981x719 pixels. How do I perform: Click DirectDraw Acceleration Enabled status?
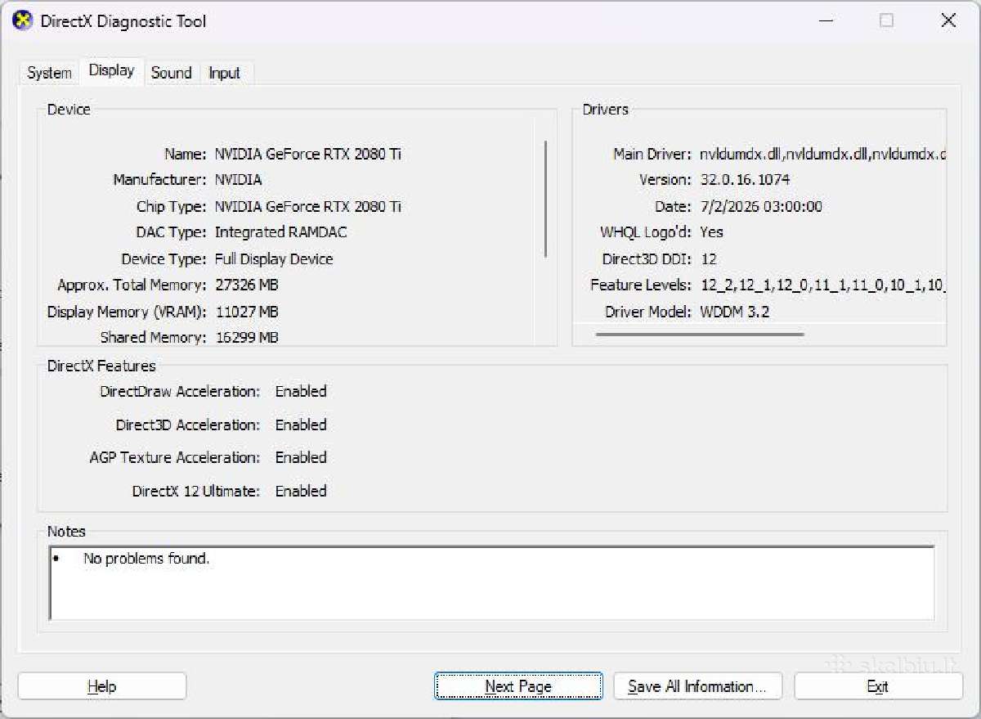pyautogui.click(x=301, y=391)
